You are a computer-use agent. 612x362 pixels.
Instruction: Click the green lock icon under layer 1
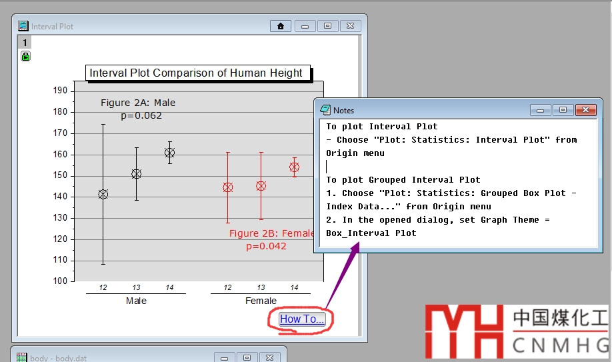pos(25,57)
